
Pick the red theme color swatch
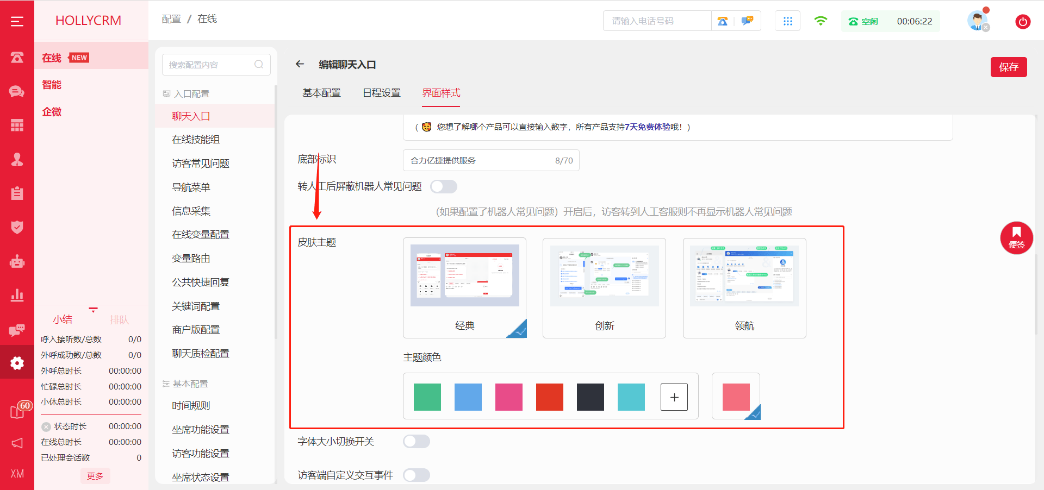pos(550,397)
